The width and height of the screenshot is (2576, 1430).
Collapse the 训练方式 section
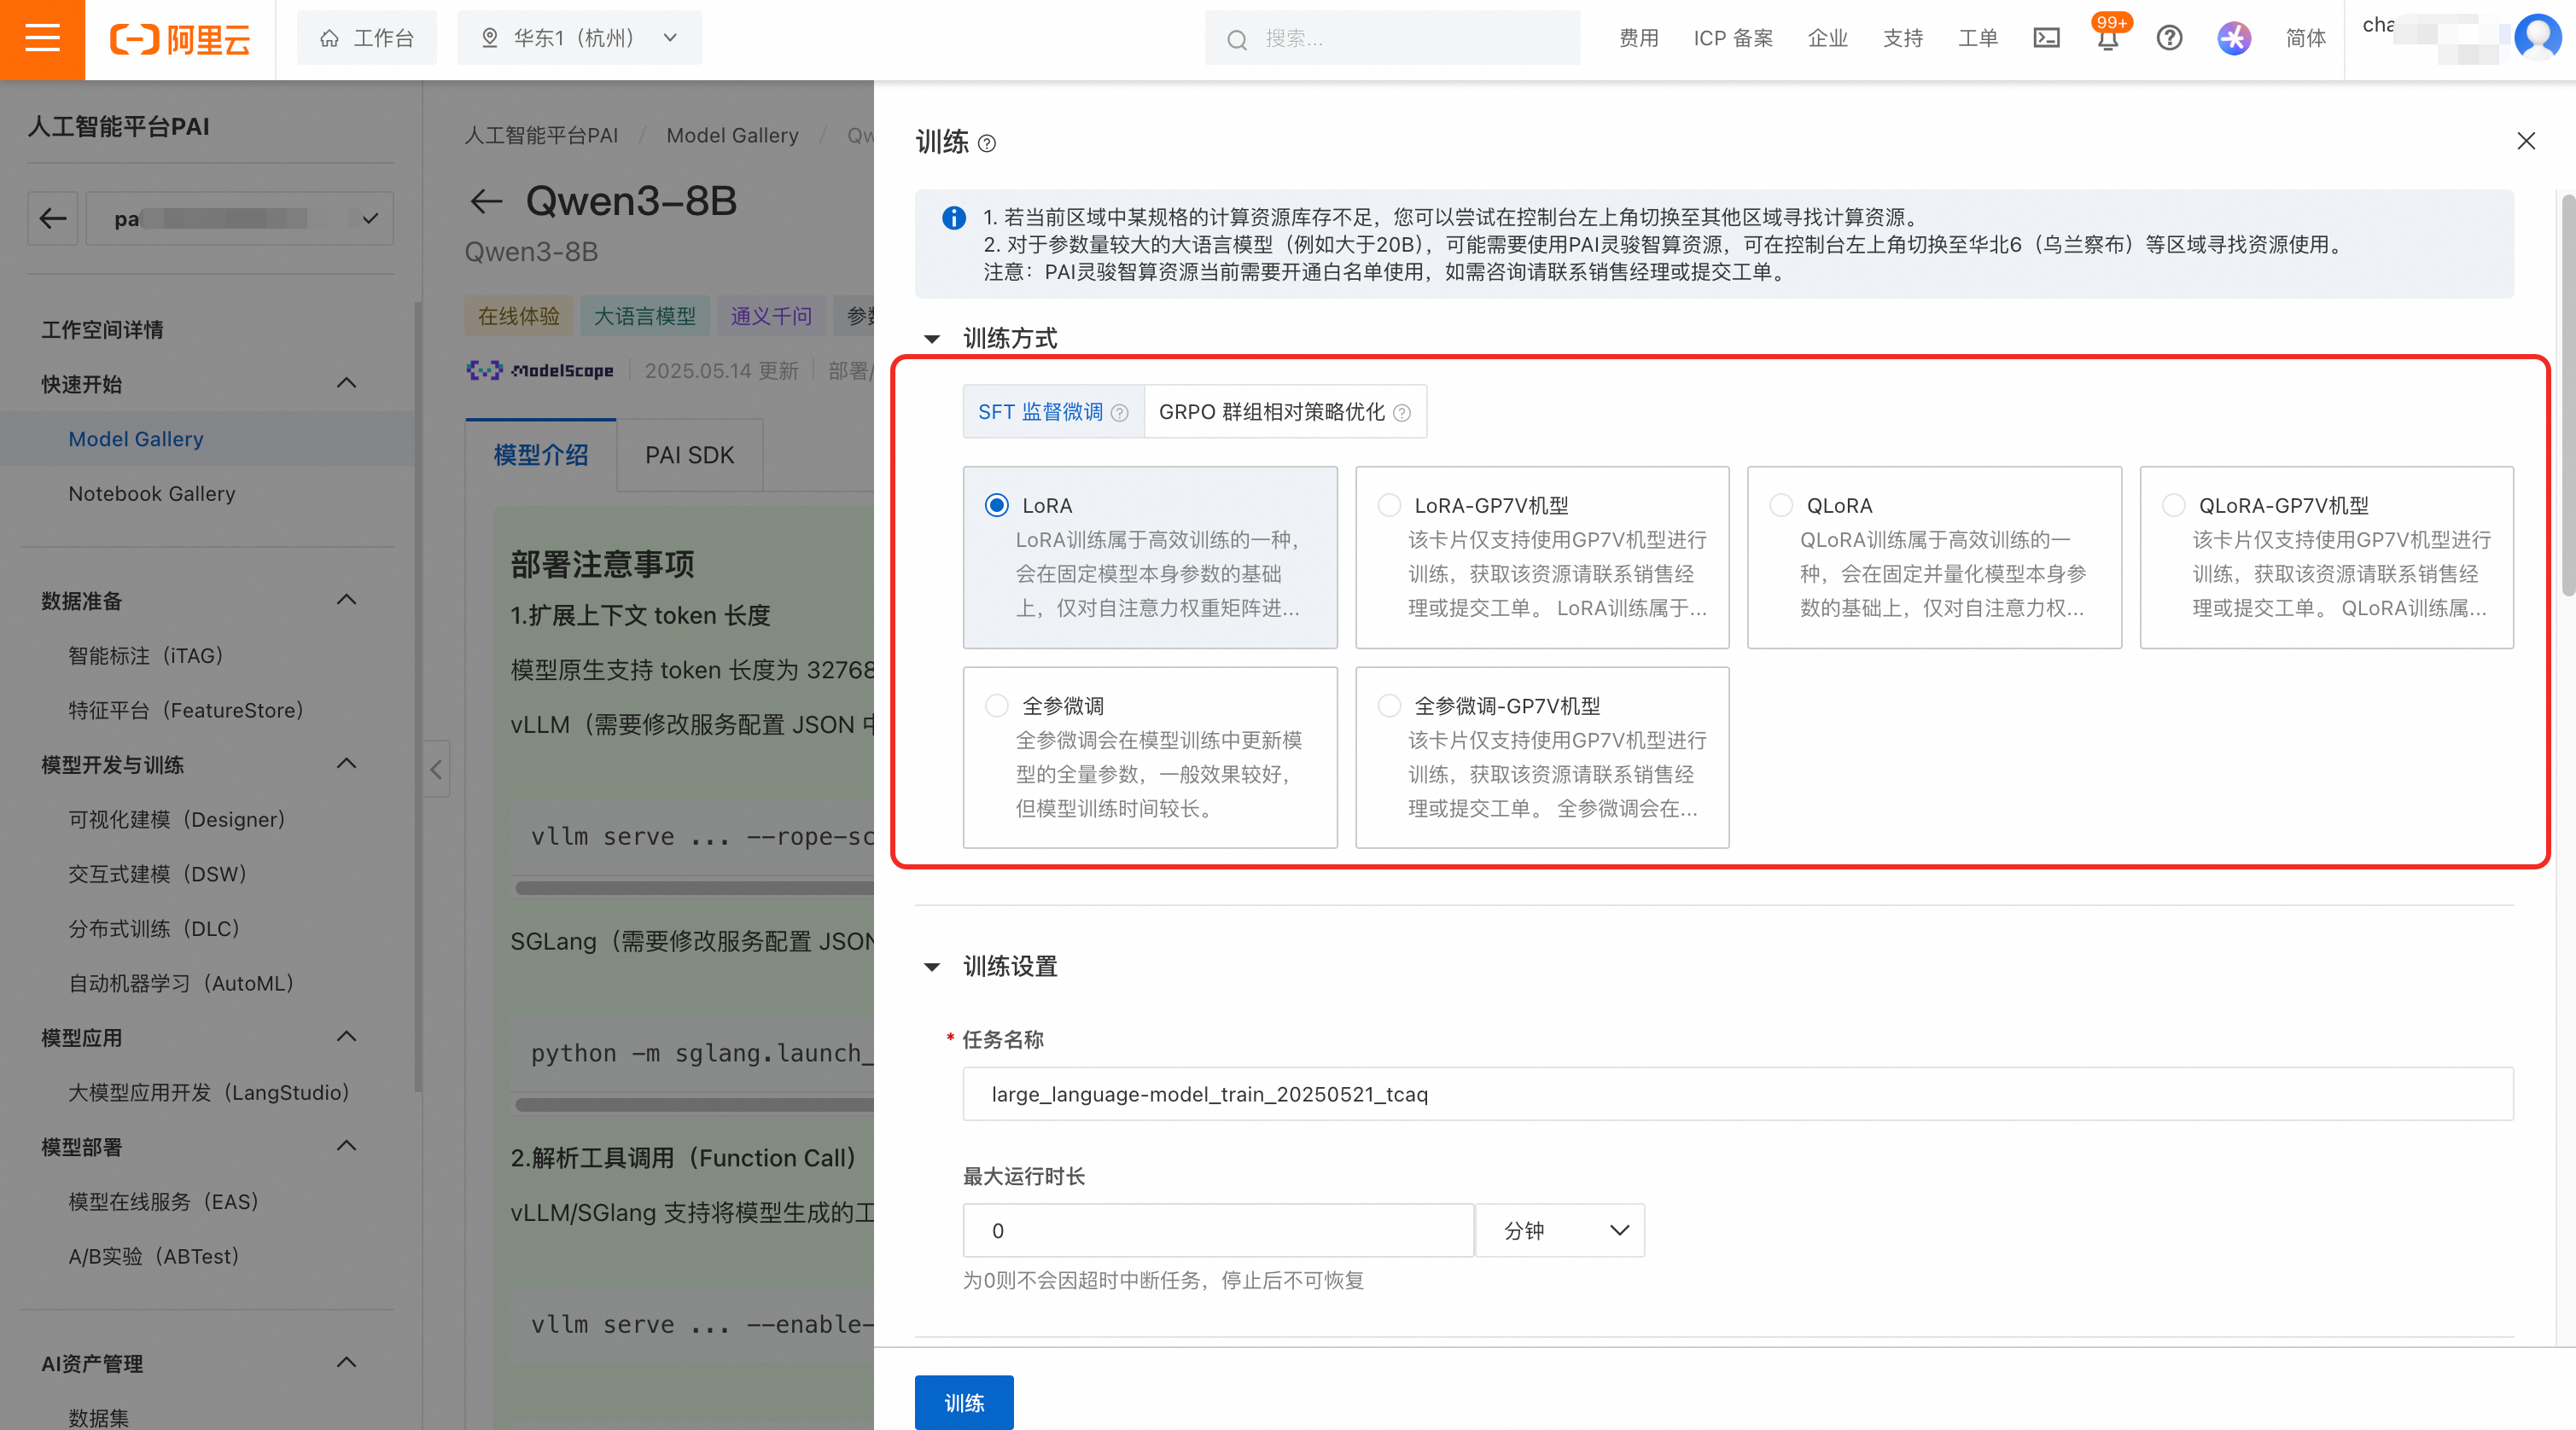[x=932, y=339]
